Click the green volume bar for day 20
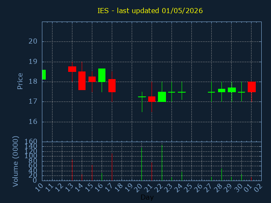 142,164
